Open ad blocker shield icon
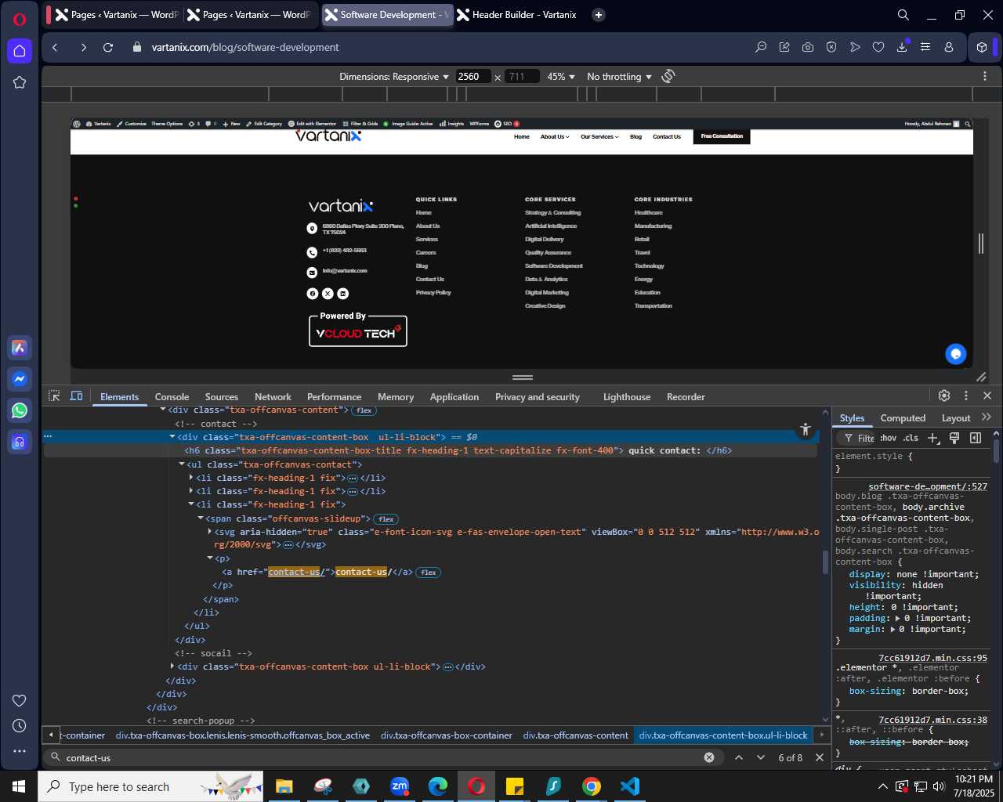Screen dimensions: 1003x802 coord(831,47)
